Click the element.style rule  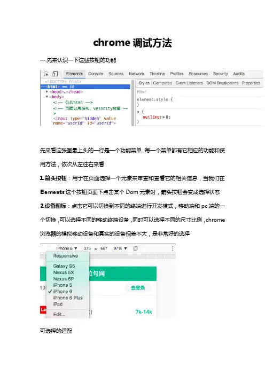[154, 99]
